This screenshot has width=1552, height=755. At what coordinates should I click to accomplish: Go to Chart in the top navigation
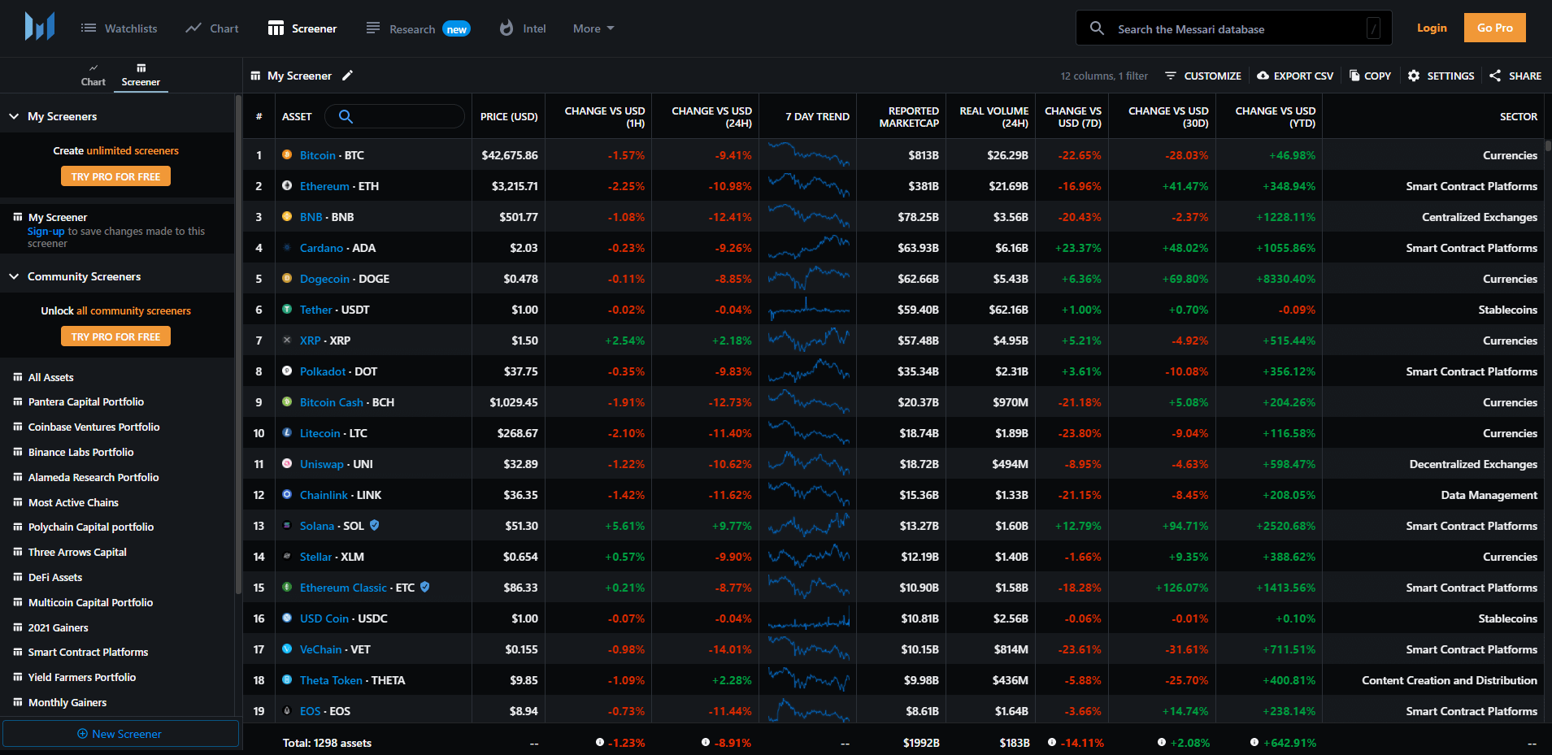212,28
